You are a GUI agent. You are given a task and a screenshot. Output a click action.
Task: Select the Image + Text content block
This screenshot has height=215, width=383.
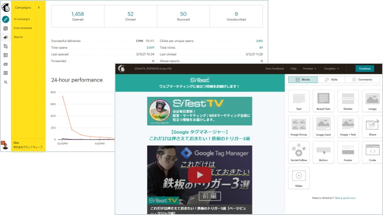tap(348, 126)
